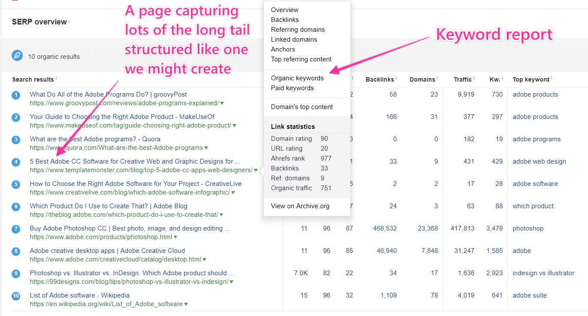Expand dropdown caret after adobe.com creativecloud URL
The width and height of the screenshot is (588, 316).
coord(205,259)
